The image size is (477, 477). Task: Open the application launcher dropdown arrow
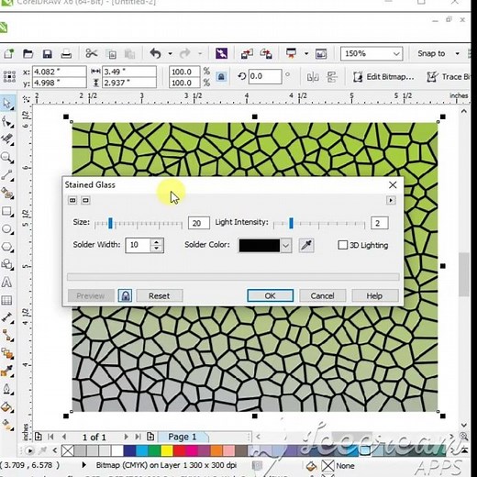[x=305, y=53]
